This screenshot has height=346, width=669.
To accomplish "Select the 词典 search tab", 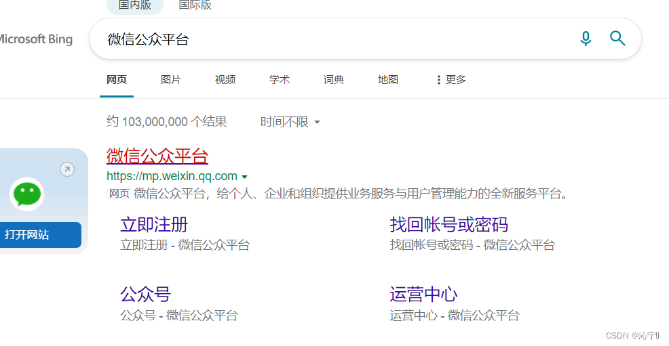I will click(333, 80).
